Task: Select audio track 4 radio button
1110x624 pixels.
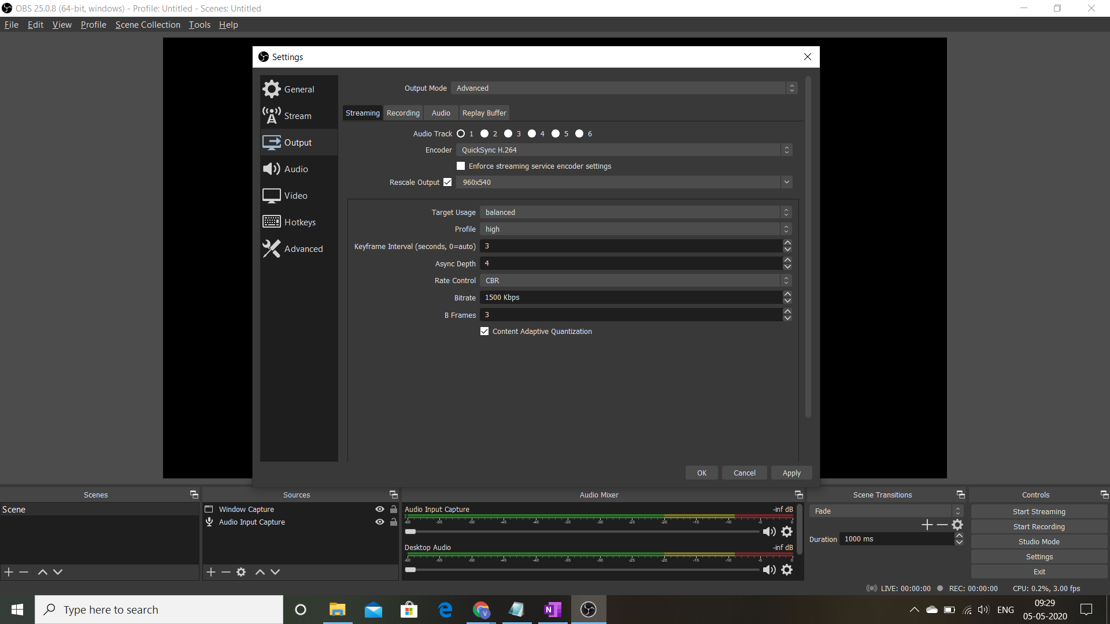Action: [x=532, y=133]
